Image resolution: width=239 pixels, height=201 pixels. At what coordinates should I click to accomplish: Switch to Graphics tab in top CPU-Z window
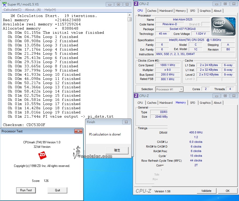pos(205,11)
